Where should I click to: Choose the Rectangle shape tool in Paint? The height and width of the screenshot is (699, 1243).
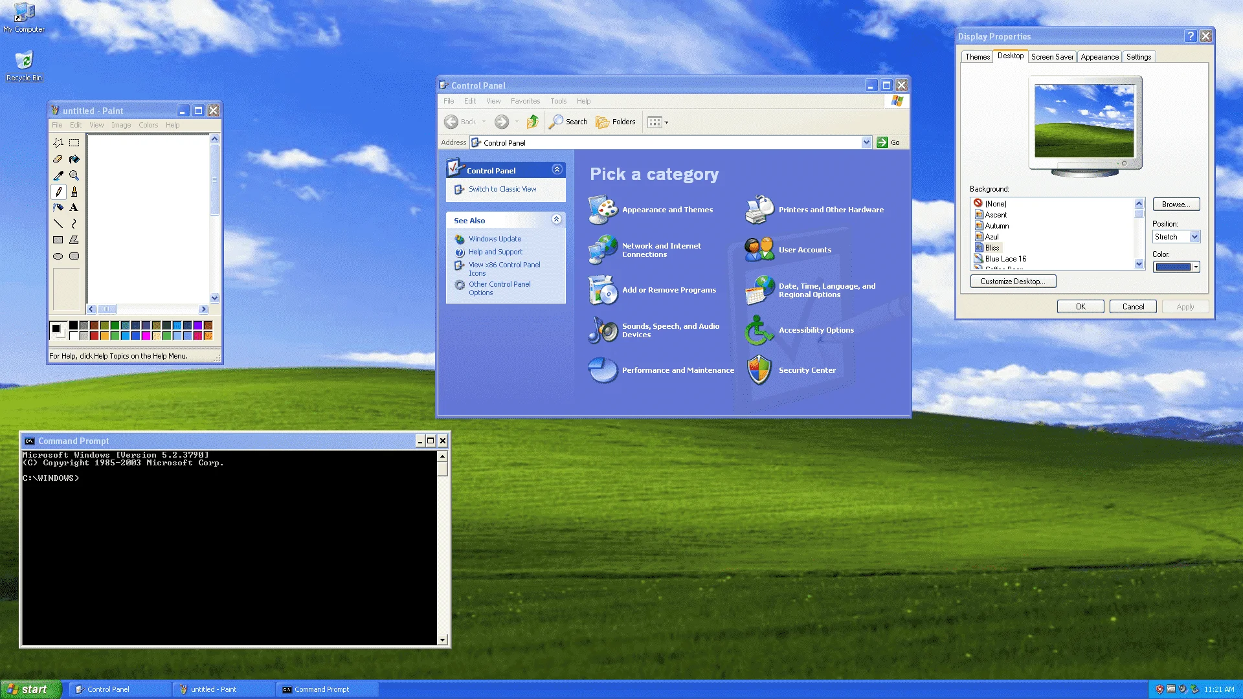(58, 240)
